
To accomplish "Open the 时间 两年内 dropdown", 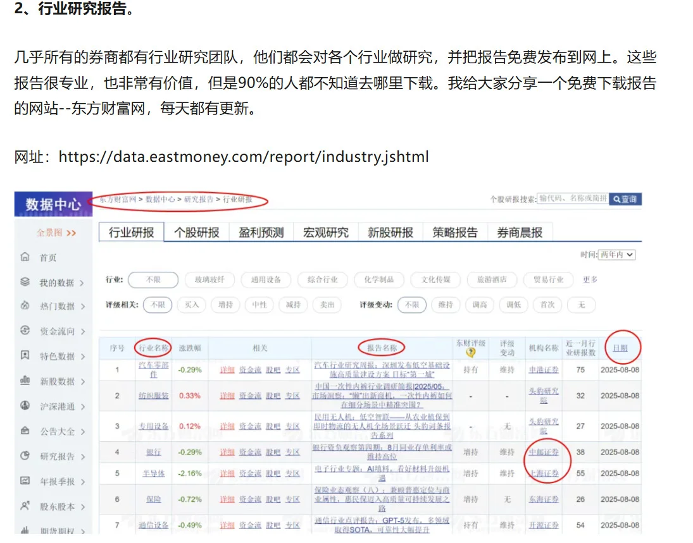I will pos(617,255).
